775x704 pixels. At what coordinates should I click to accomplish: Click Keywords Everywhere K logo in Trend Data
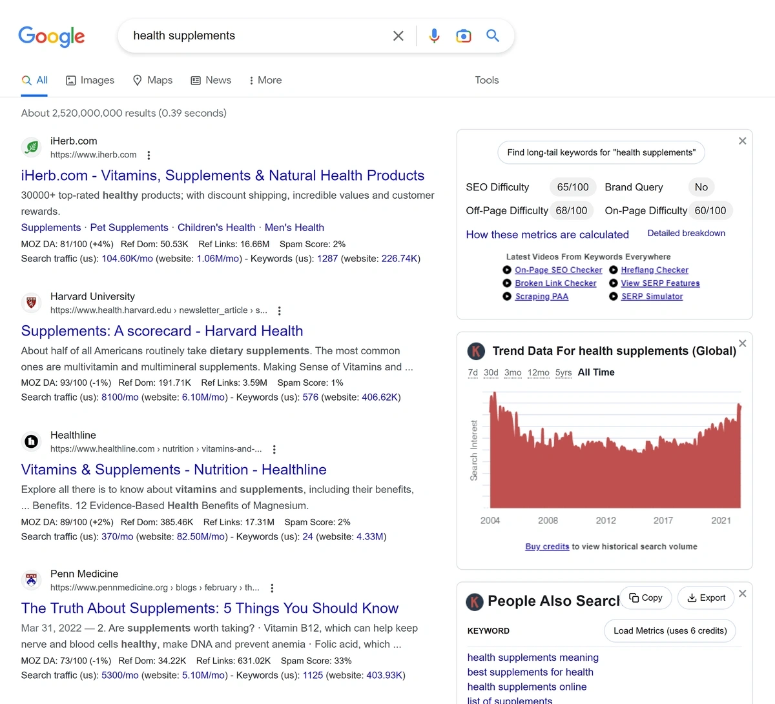point(476,351)
